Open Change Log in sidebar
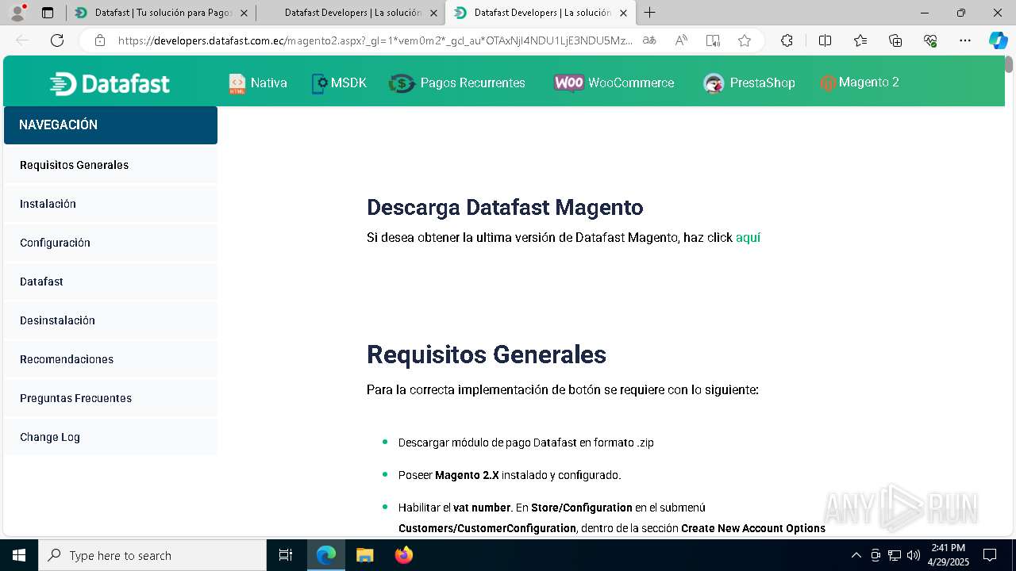1016x571 pixels. (110, 437)
